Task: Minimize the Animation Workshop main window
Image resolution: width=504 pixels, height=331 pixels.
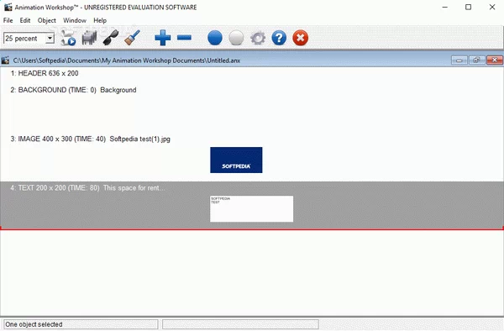Action: (445, 7)
